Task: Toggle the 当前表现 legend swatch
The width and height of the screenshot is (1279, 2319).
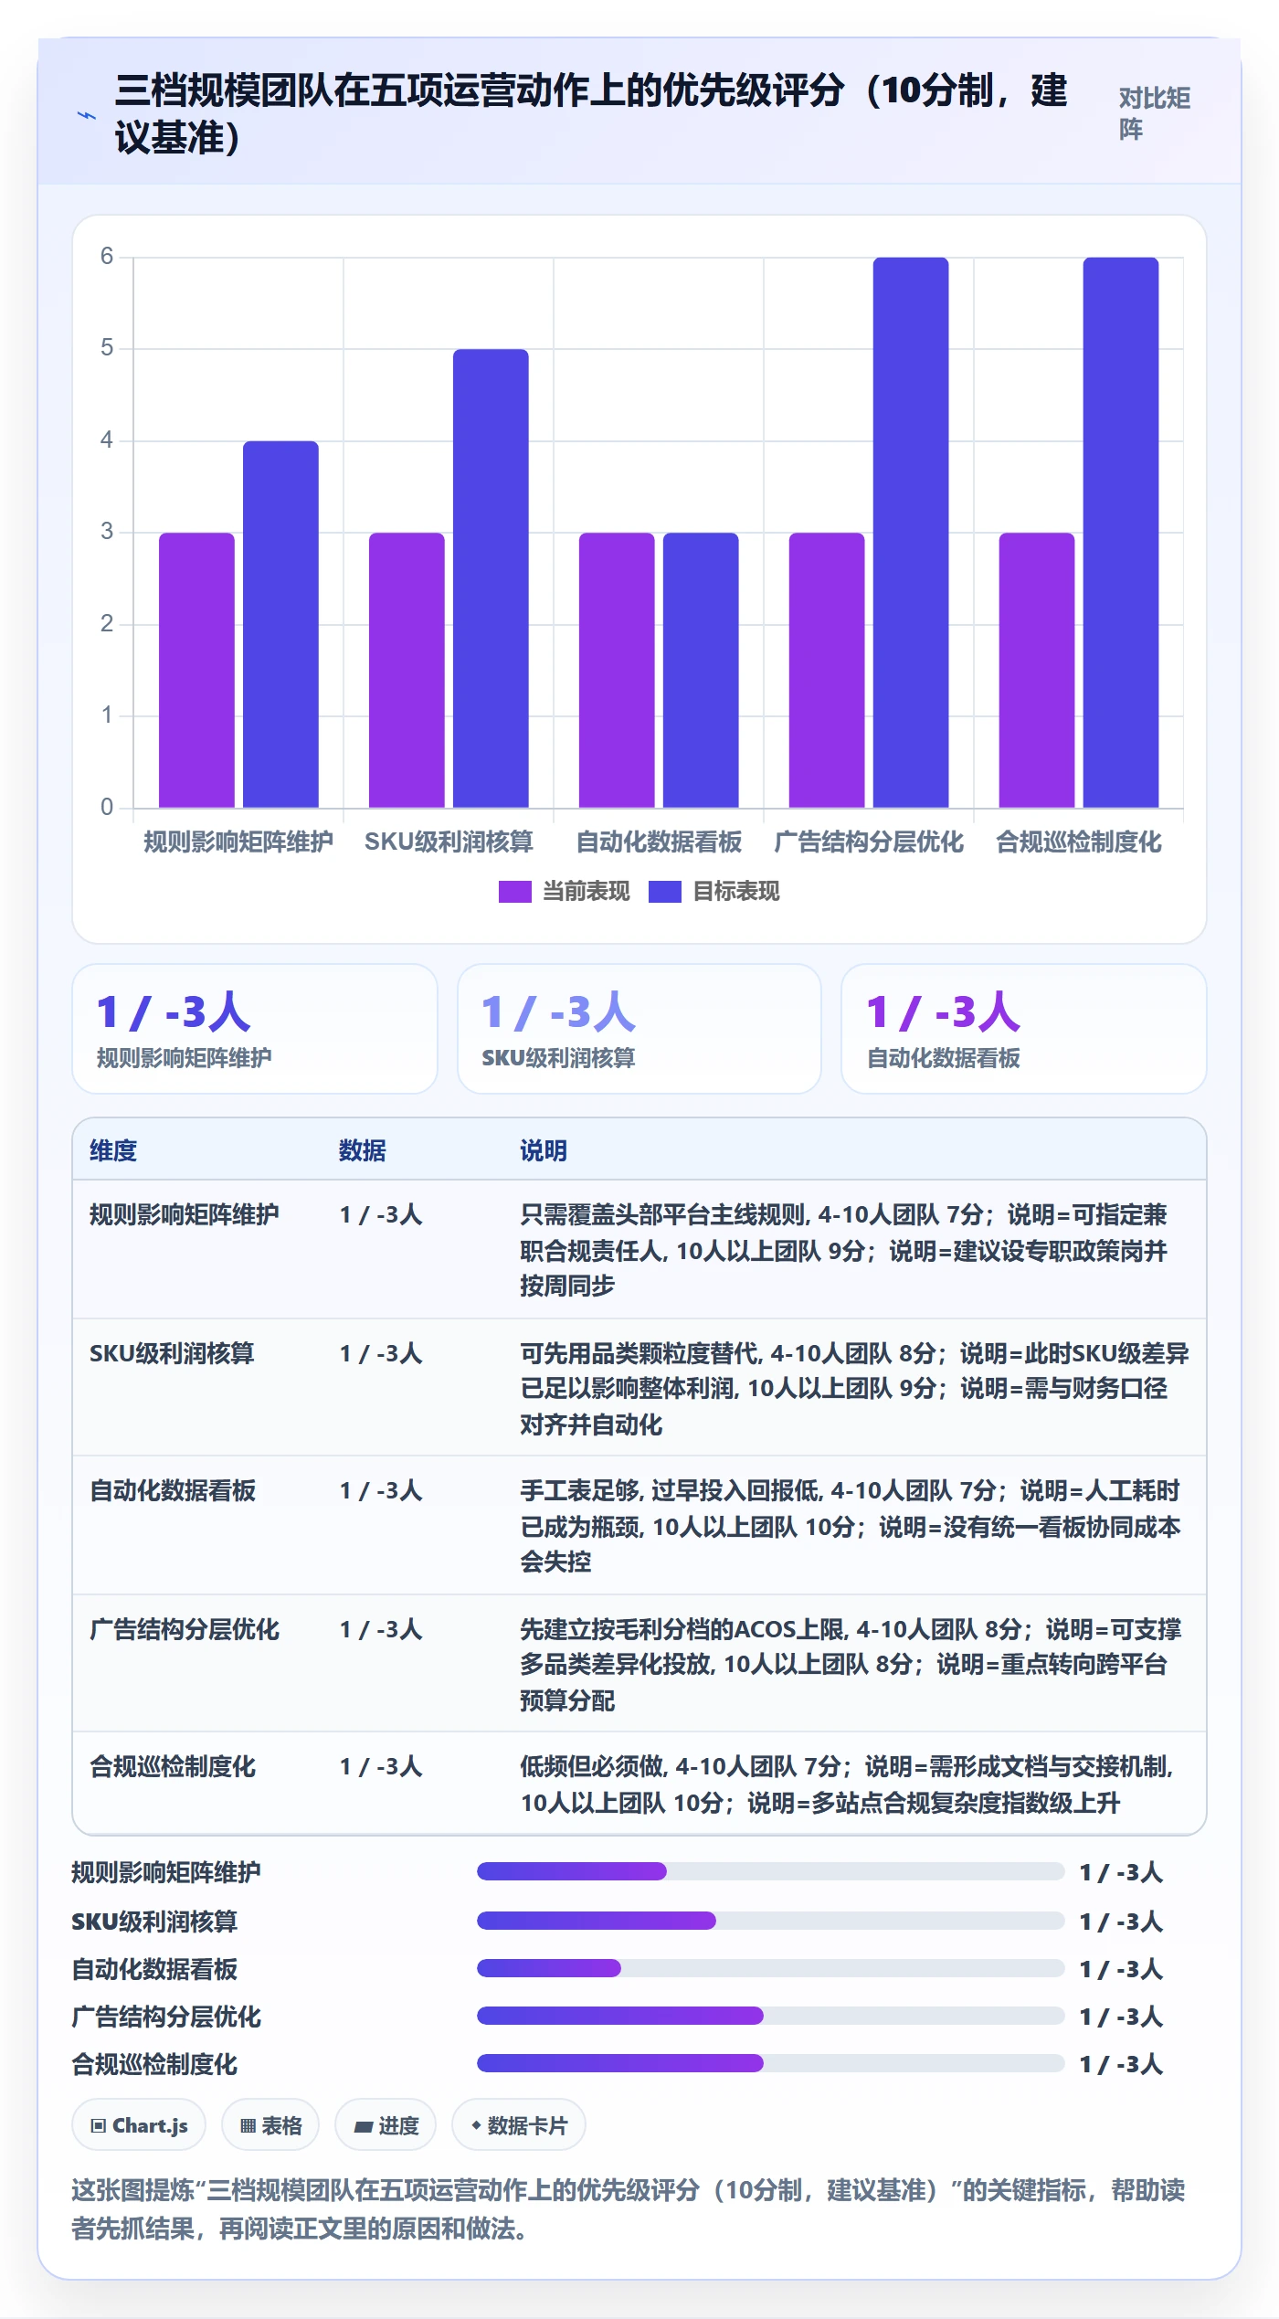Action: click(x=514, y=892)
